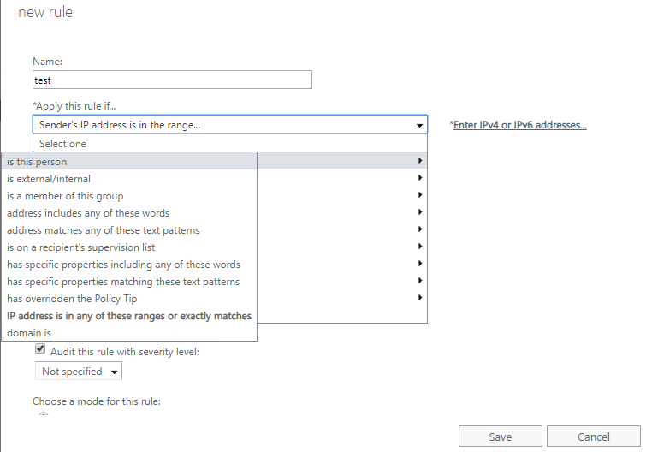The height and width of the screenshot is (452, 646).
Task: Pick 'address matches any of these text patterns'
Action: (103, 230)
